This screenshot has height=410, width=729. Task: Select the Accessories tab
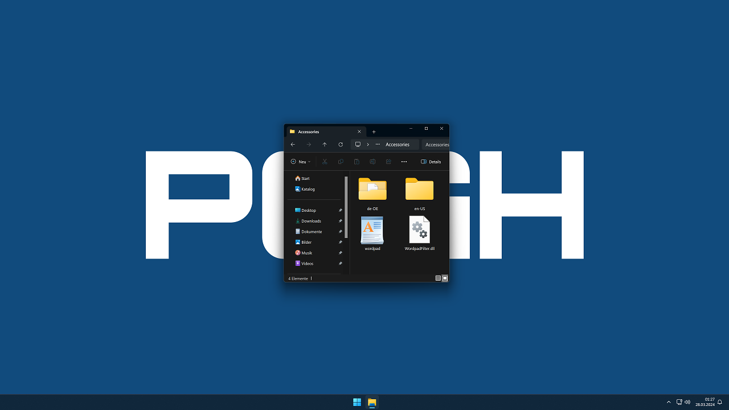(326, 132)
